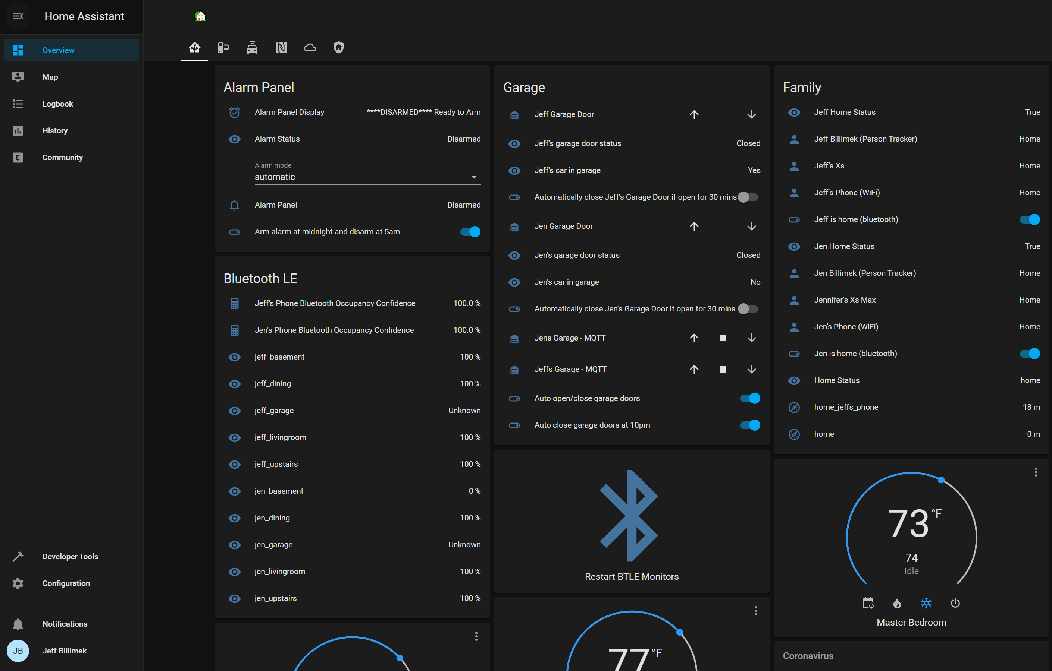Set Master Bedroom thermostat to heat mode
Viewport: 1052px width, 671px height.
coord(896,603)
